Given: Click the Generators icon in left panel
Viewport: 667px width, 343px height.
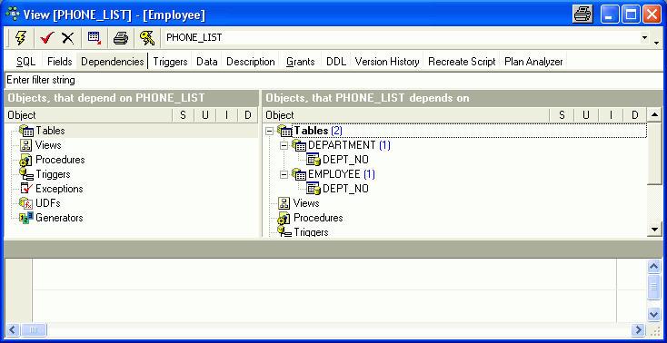Looking at the screenshot, I should [26, 218].
